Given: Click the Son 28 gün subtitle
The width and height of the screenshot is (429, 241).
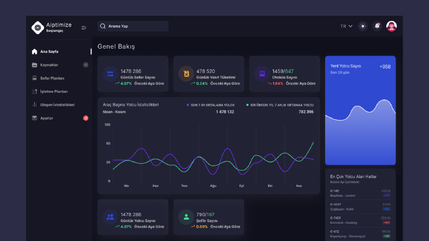Looking at the screenshot, I should [x=340, y=72].
